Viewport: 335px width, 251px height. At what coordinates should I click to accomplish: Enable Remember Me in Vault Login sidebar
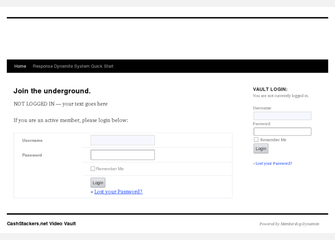pos(256,140)
